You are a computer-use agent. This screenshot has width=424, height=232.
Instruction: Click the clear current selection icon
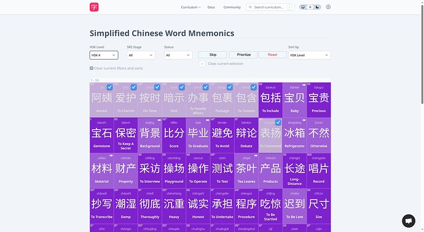(202, 64)
